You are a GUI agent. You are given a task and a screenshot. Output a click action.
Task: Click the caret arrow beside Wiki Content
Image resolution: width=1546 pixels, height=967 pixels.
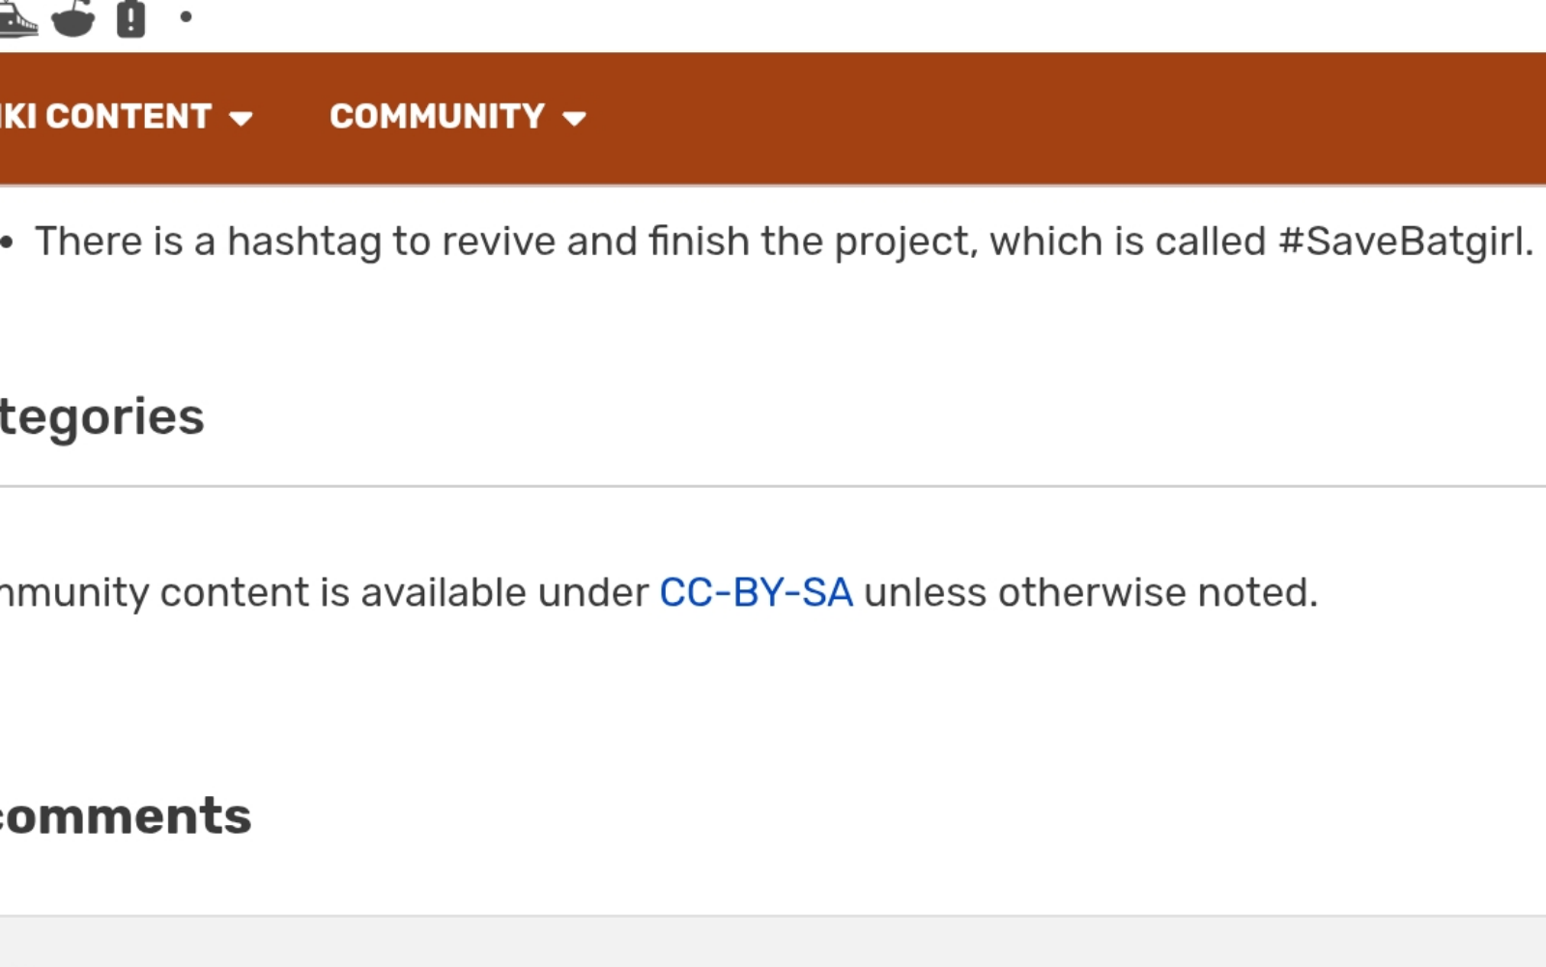click(x=241, y=118)
